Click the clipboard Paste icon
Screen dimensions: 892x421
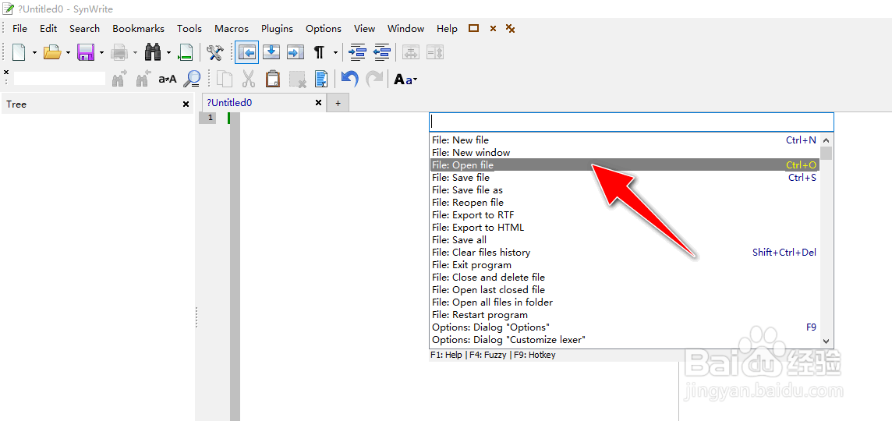point(273,79)
